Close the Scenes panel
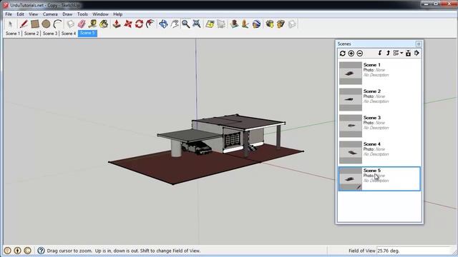The width and height of the screenshot is (458, 257). [x=419, y=44]
